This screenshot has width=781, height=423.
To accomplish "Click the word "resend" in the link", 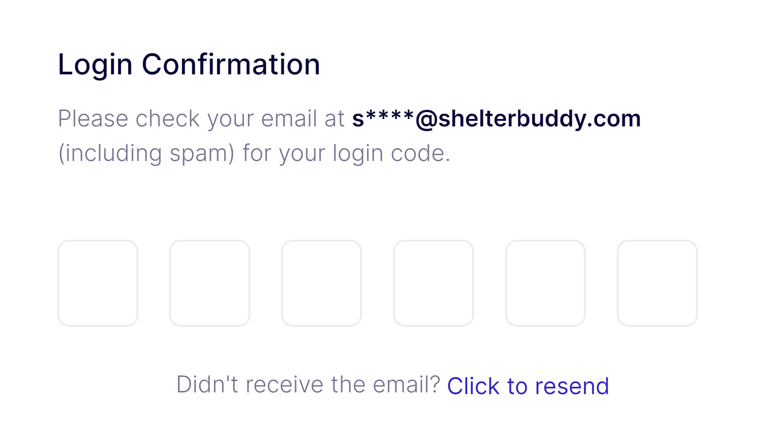I will 572,386.
